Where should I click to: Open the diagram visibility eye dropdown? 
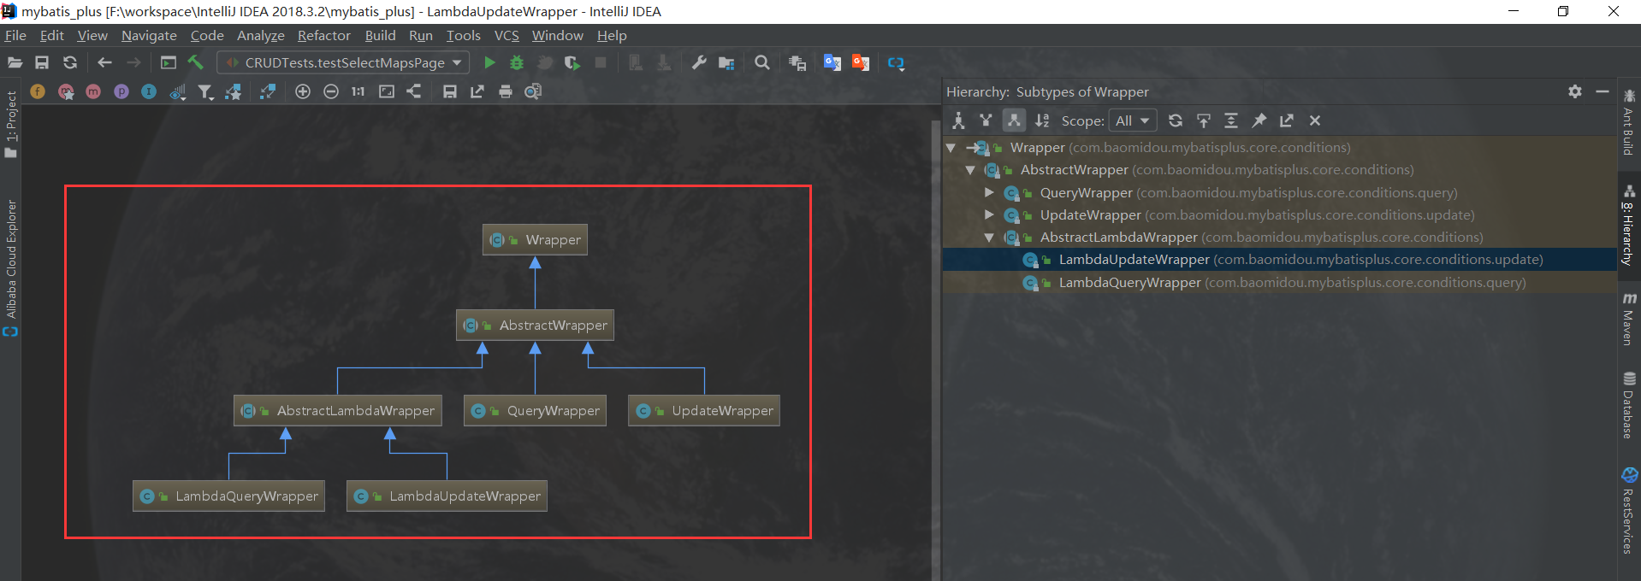coord(178,91)
